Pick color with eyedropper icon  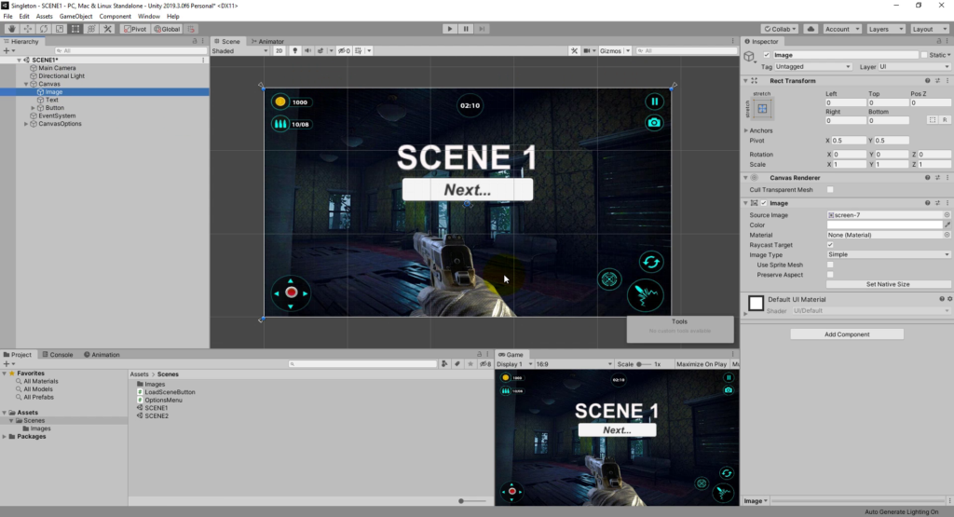947,224
